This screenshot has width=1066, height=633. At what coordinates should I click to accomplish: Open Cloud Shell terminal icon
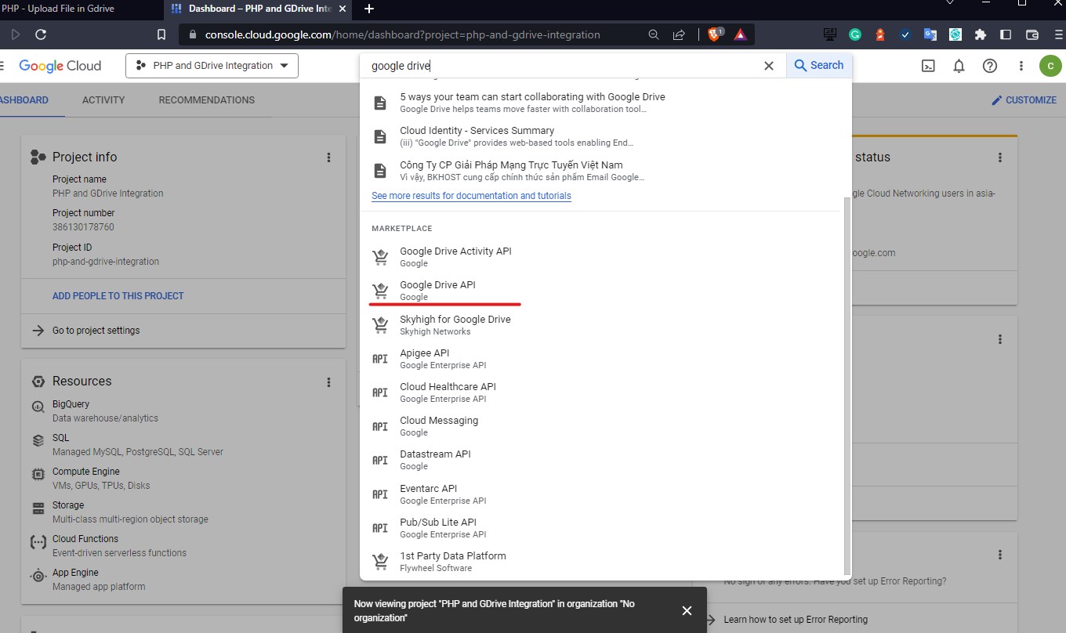pos(927,66)
